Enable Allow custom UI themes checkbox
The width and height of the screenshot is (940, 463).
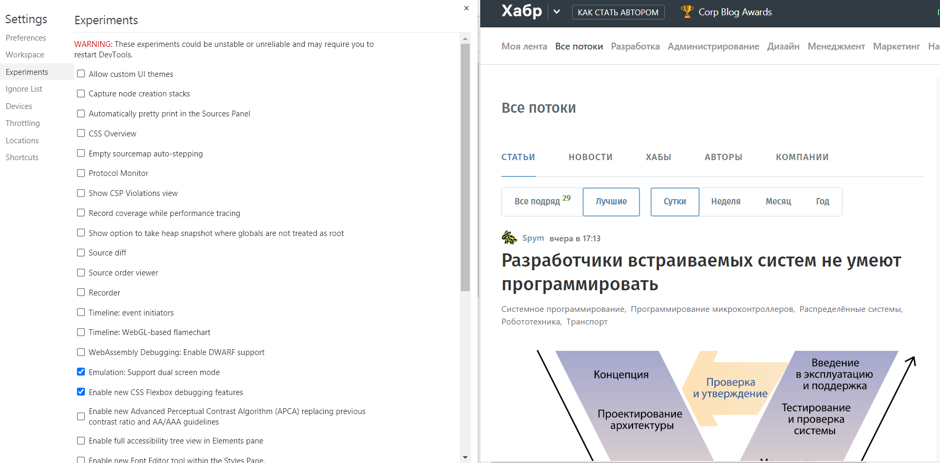coord(81,74)
